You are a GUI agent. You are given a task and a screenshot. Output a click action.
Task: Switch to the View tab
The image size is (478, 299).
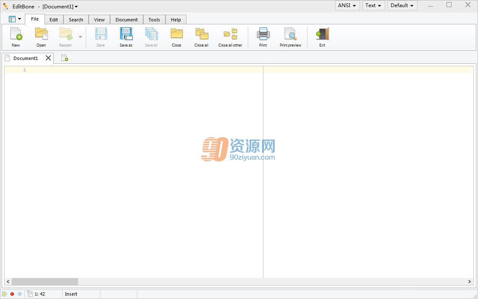[x=100, y=19]
